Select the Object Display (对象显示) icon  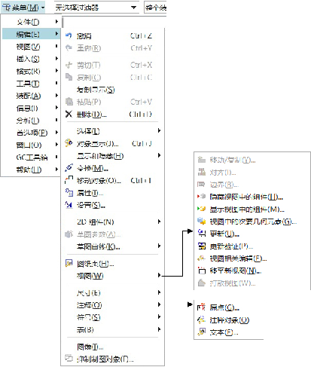pyautogui.click(x=69, y=143)
